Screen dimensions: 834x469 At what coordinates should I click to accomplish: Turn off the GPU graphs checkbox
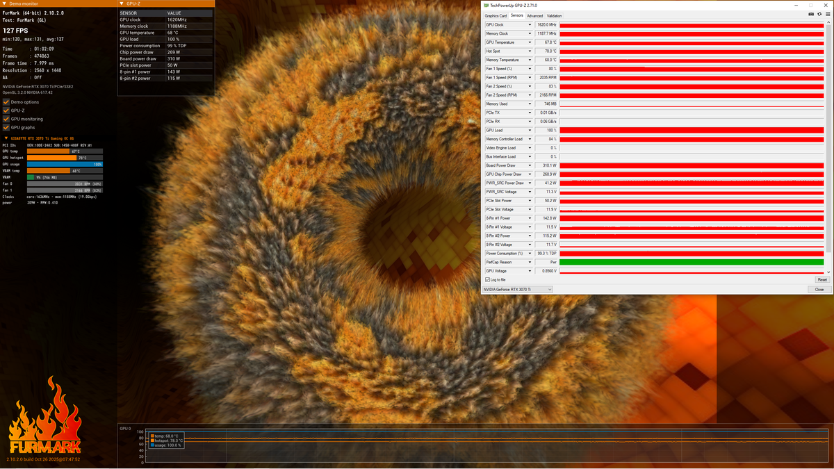6,127
